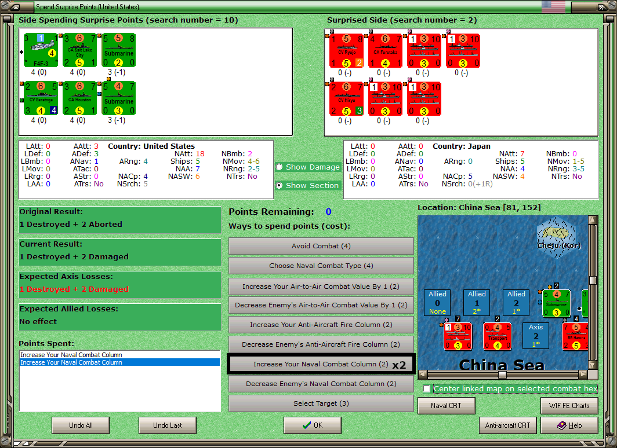This screenshot has height=448, width=617.
Task: Select the CV Hiryu enemy carrier counter
Action: pyautogui.click(x=346, y=98)
